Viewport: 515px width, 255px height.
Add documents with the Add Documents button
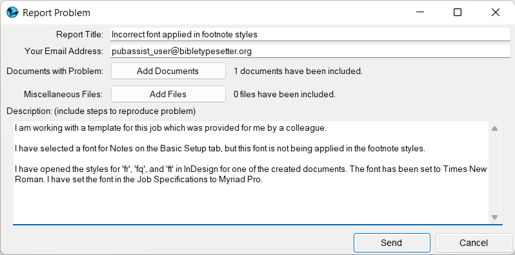click(168, 71)
